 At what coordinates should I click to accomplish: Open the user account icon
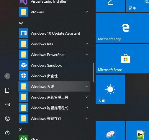coord(7,76)
